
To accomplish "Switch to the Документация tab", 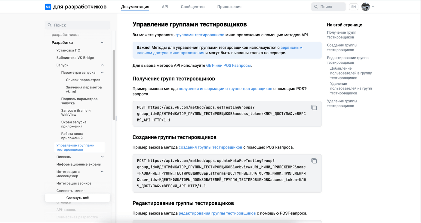I will coord(135,7).
